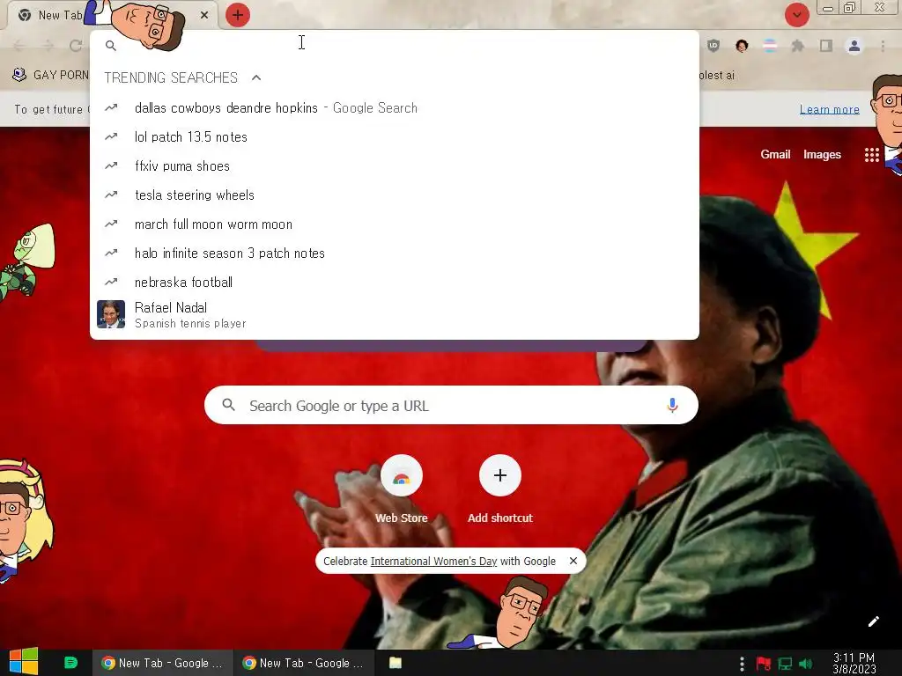Select nebraska football suggestion
Viewport: 902px width, 676px height.
point(394,283)
